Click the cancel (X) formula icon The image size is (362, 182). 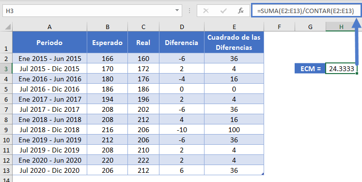pyautogui.click(x=205, y=11)
